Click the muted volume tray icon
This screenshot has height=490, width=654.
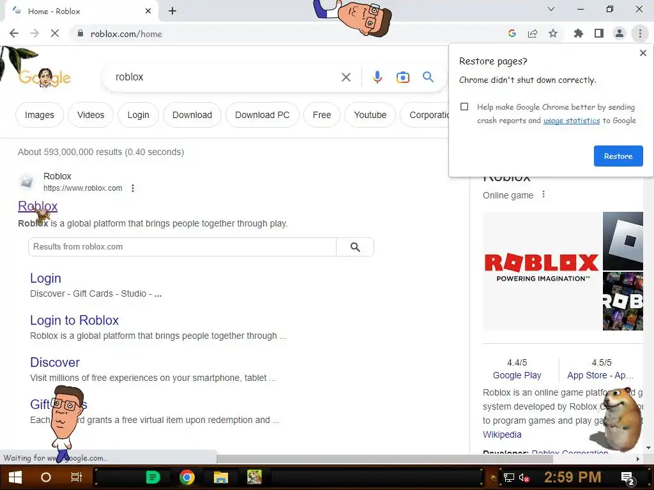tap(524, 477)
